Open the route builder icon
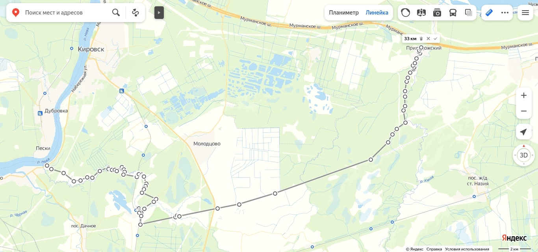This screenshot has width=538, height=252. coord(135,13)
